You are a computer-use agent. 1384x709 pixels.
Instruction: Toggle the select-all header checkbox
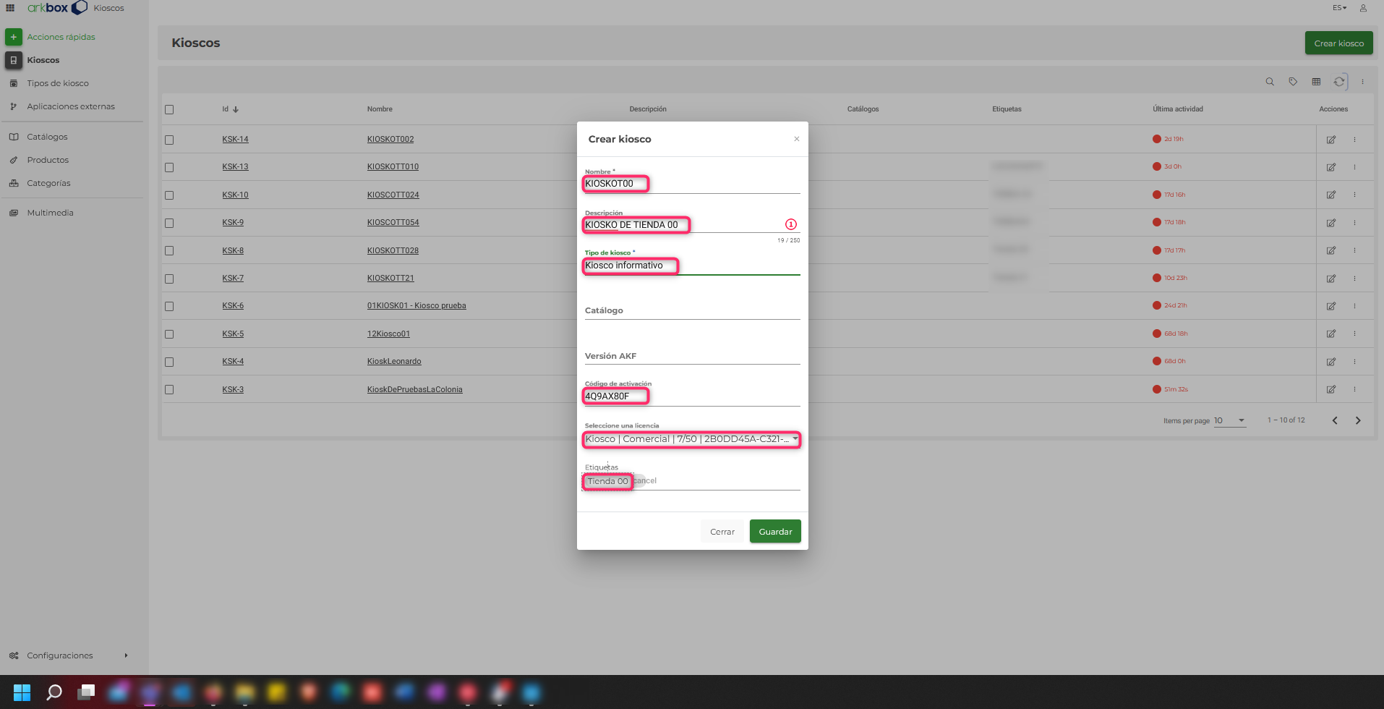pyautogui.click(x=169, y=110)
